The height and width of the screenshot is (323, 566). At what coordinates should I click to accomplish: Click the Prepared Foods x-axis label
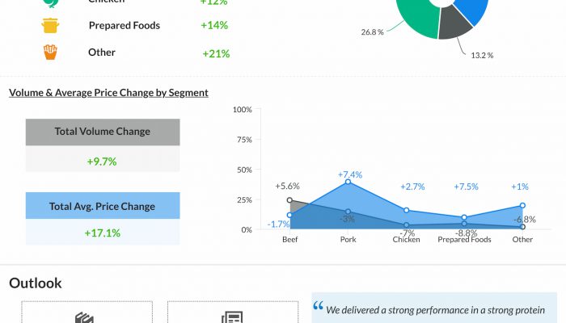[x=464, y=240]
